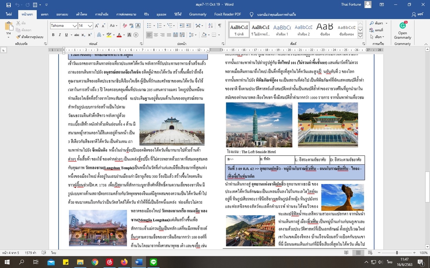Open the Foxit Reader PDF tab
This screenshot has height=268, width=430.
tap(228, 14)
